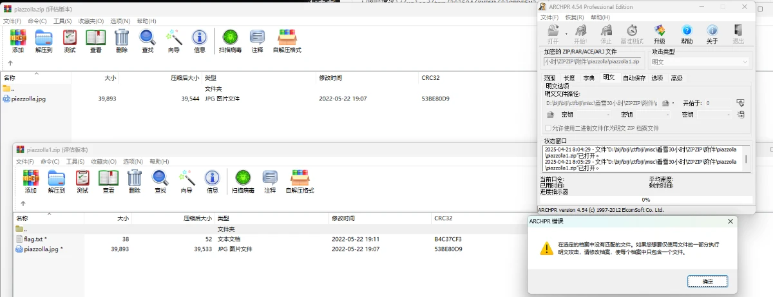Click Delete trash icon in piazzolla1.zip window
This screenshot has height=297, width=773.
pos(134,177)
